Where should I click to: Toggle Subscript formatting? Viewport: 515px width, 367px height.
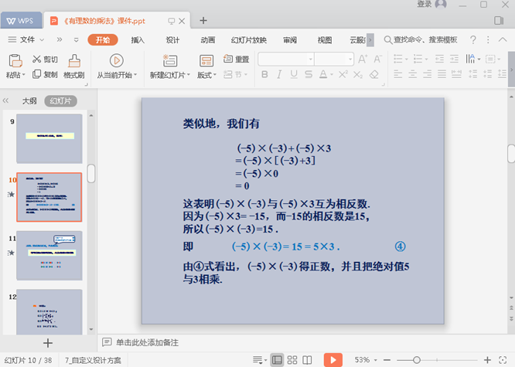pyautogui.click(x=358, y=75)
